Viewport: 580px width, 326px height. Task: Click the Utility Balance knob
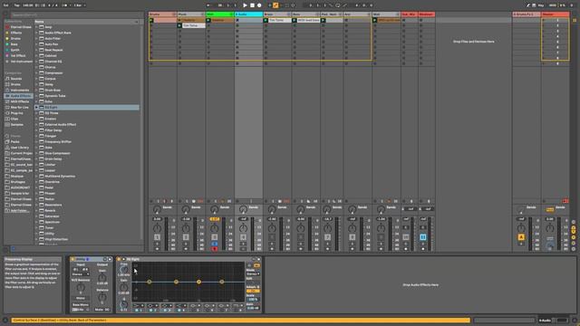(x=102, y=297)
